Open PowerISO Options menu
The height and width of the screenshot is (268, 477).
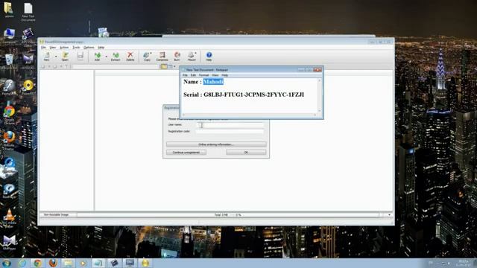pos(89,48)
